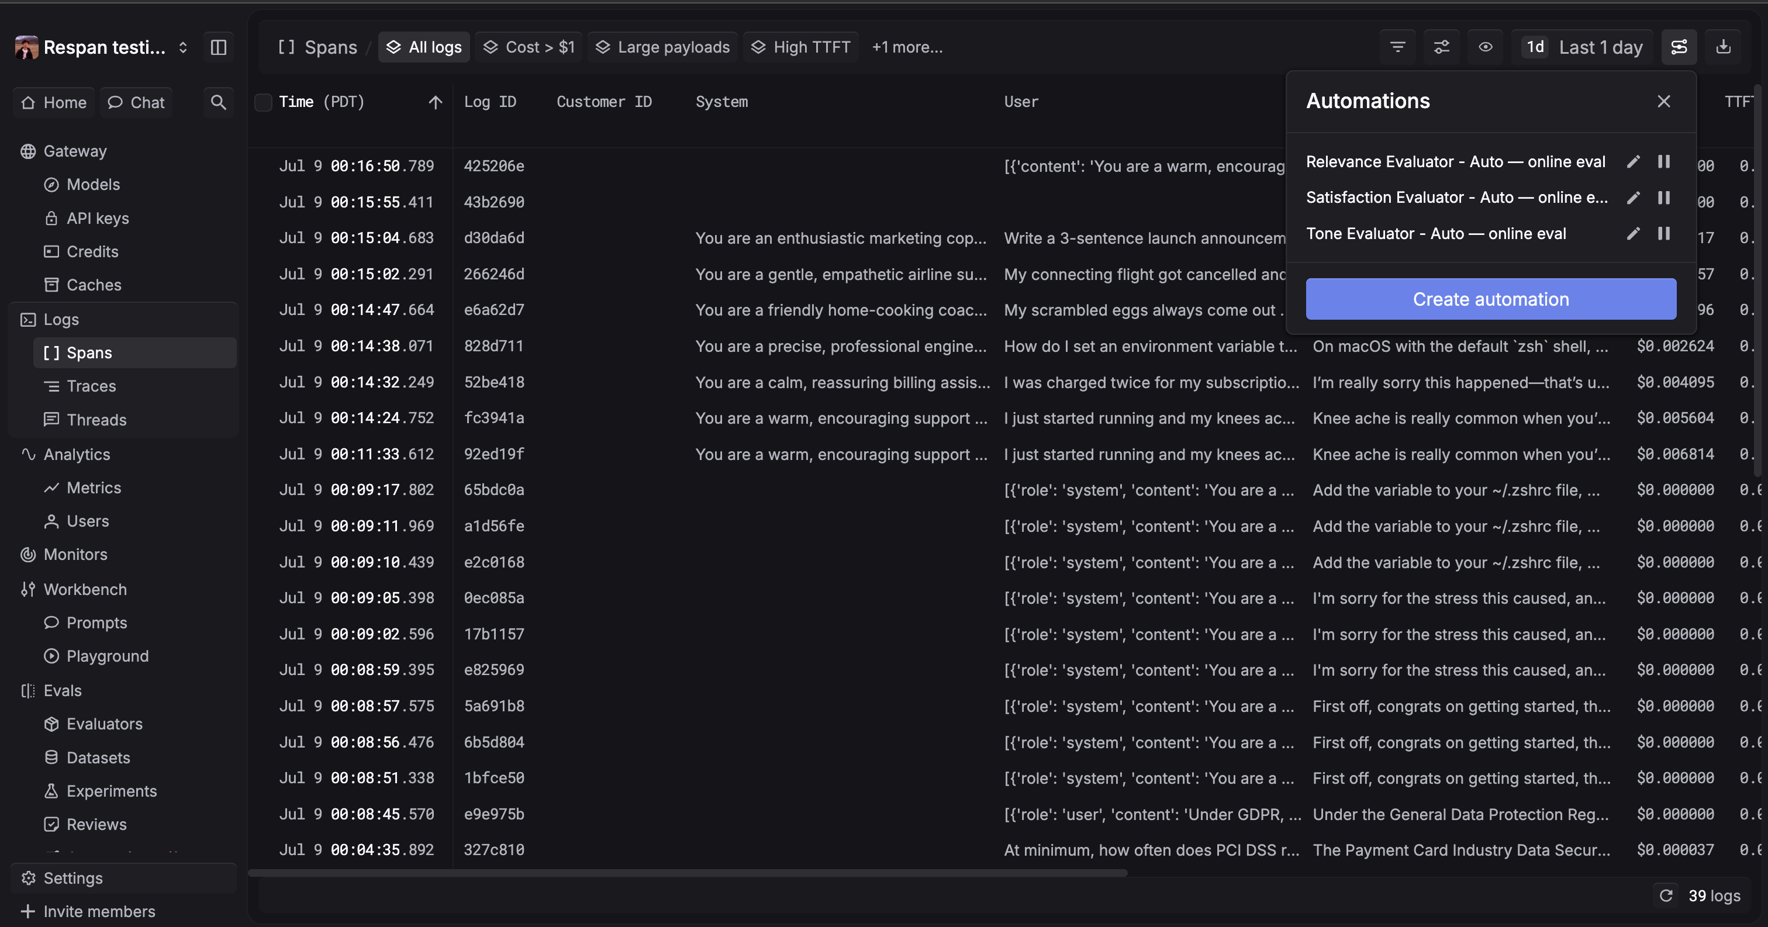Image resolution: width=1768 pixels, height=927 pixels.
Task: Collapse the Logs section
Action: pyautogui.click(x=61, y=320)
